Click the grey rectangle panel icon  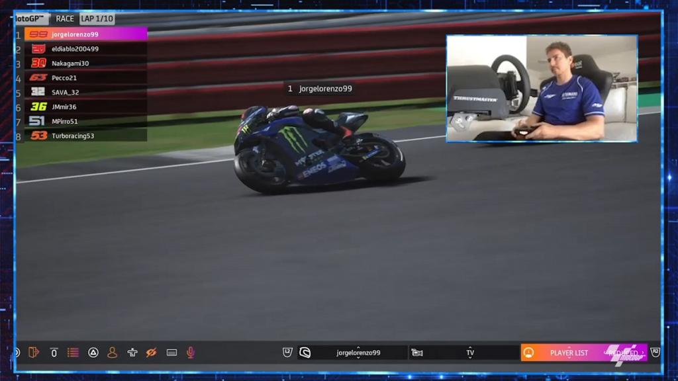point(171,353)
